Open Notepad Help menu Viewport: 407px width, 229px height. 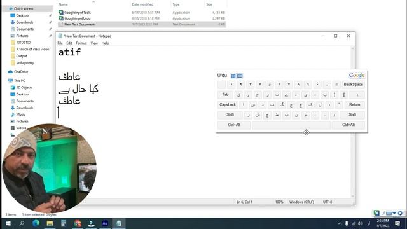105,43
